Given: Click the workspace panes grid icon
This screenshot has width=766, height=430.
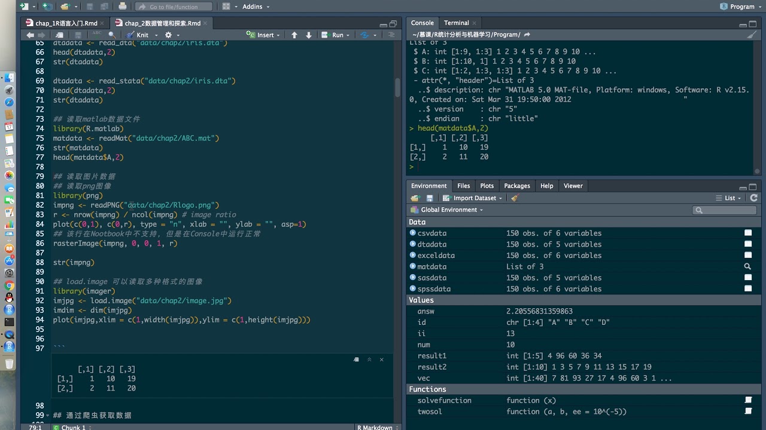Looking at the screenshot, I should [x=226, y=7].
